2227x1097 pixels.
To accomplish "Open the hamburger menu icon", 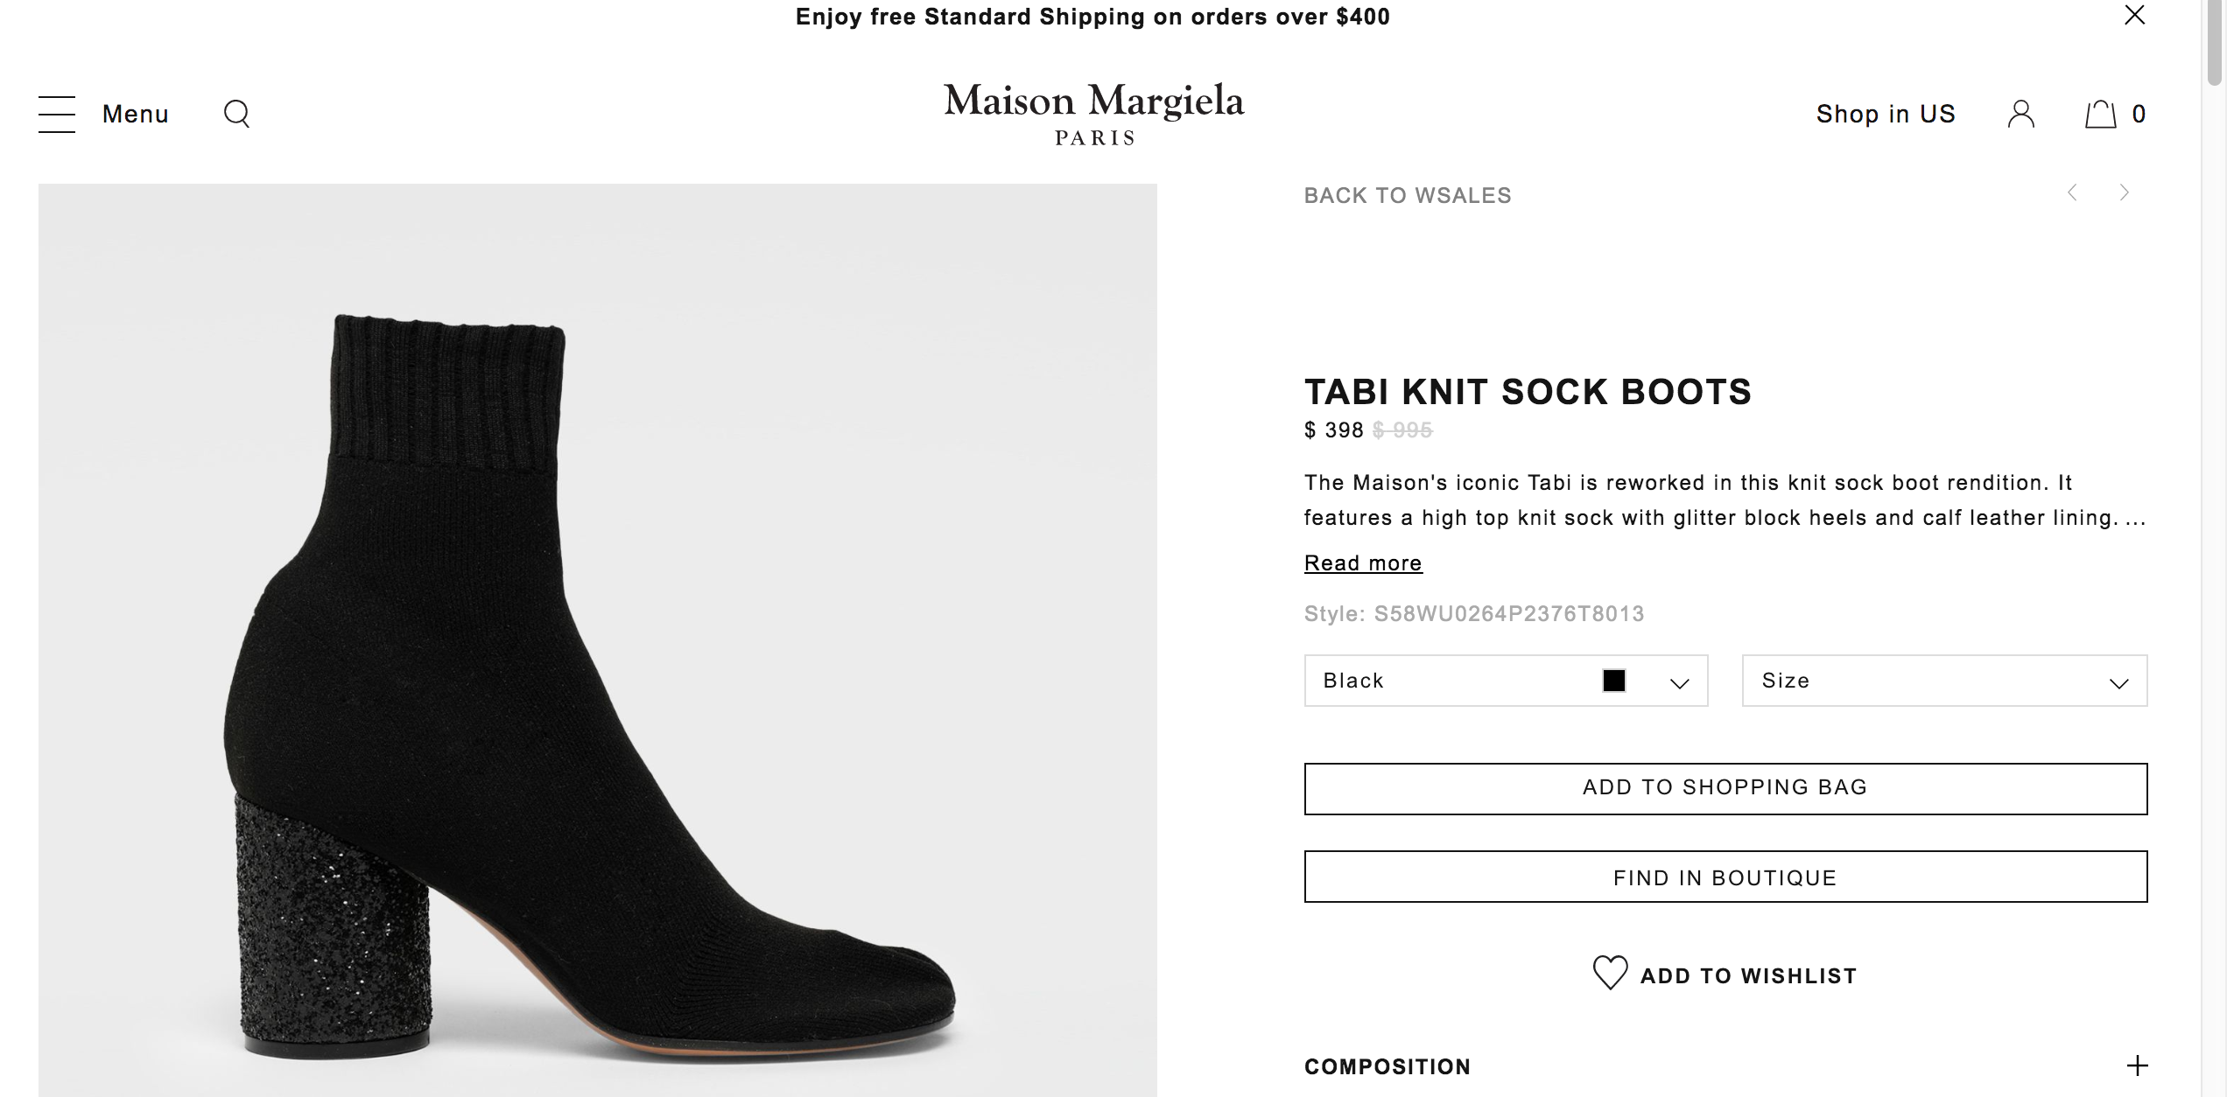I will [x=57, y=115].
